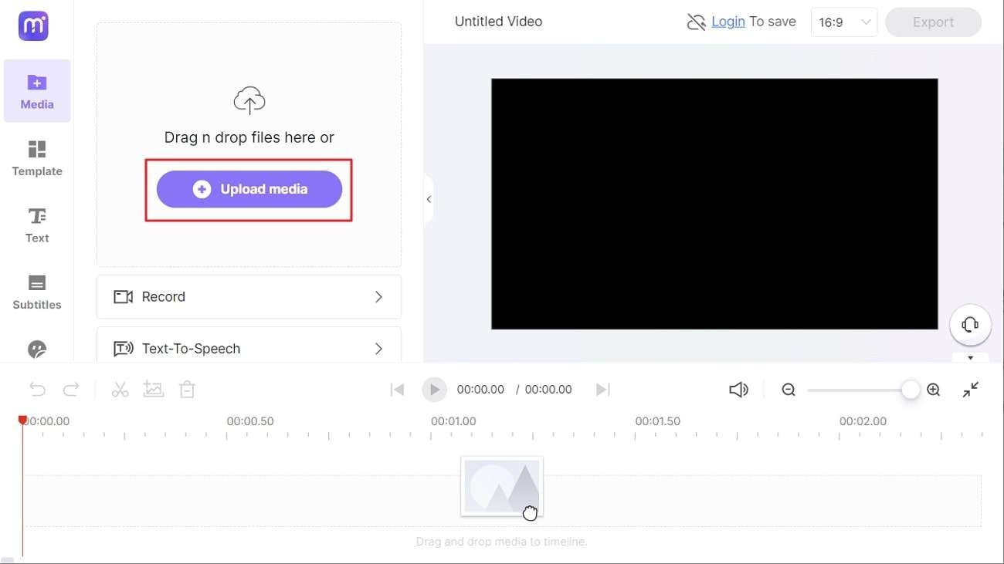Collapse the media panel using the left chevron
This screenshot has height=564, width=1004.
click(429, 198)
